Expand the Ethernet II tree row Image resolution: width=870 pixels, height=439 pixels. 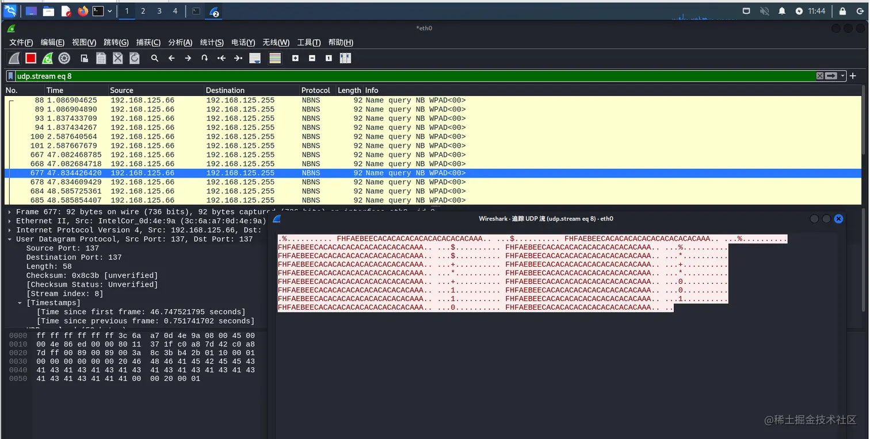[10, 221]
